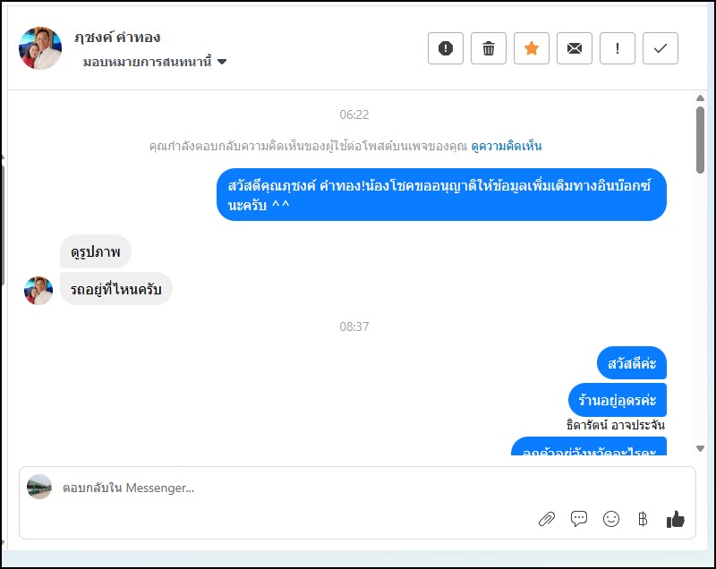Viewport: 716px width, 569px height.
Task: Flag conversation as priority with exclamation mark
Action: point(617,48)
